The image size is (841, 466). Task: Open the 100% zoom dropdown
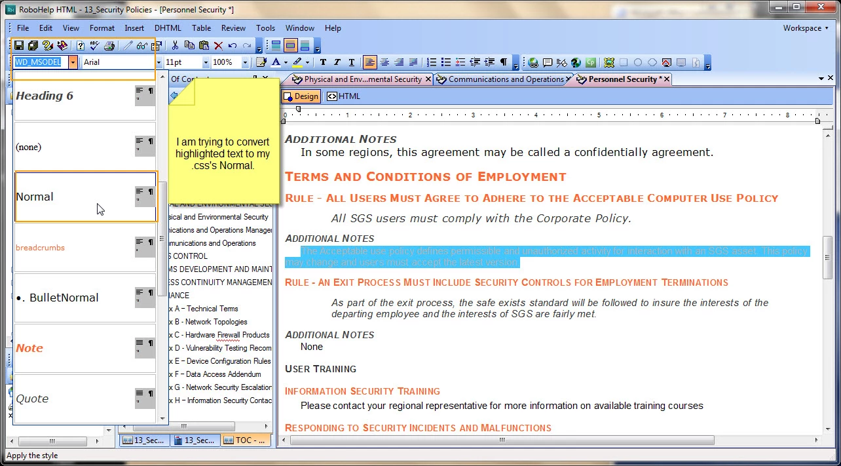pos(246,62)
